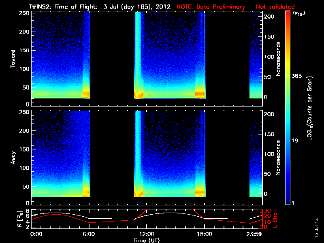Click the '12:00' time tick label

coord(147,234)
